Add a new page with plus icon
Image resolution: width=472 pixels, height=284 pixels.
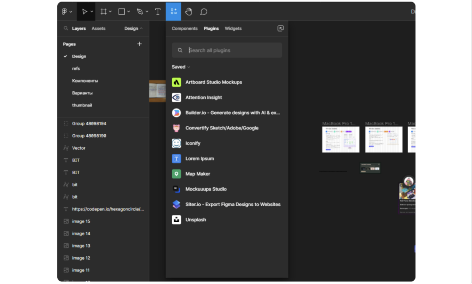(x=139, y=44)
